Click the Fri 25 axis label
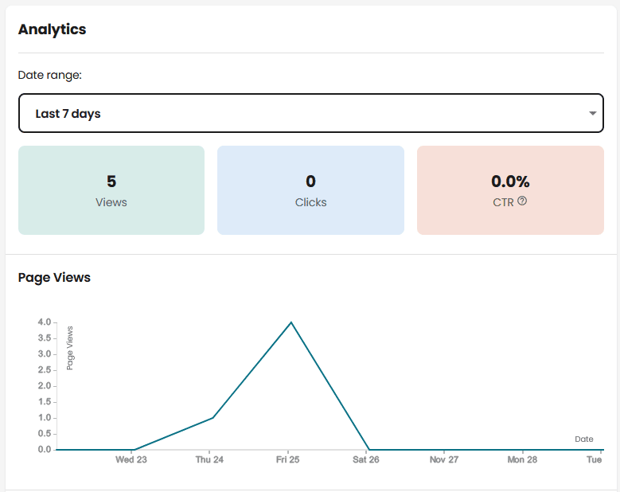This screenshot has height=492, width=620. click(287, 459)
